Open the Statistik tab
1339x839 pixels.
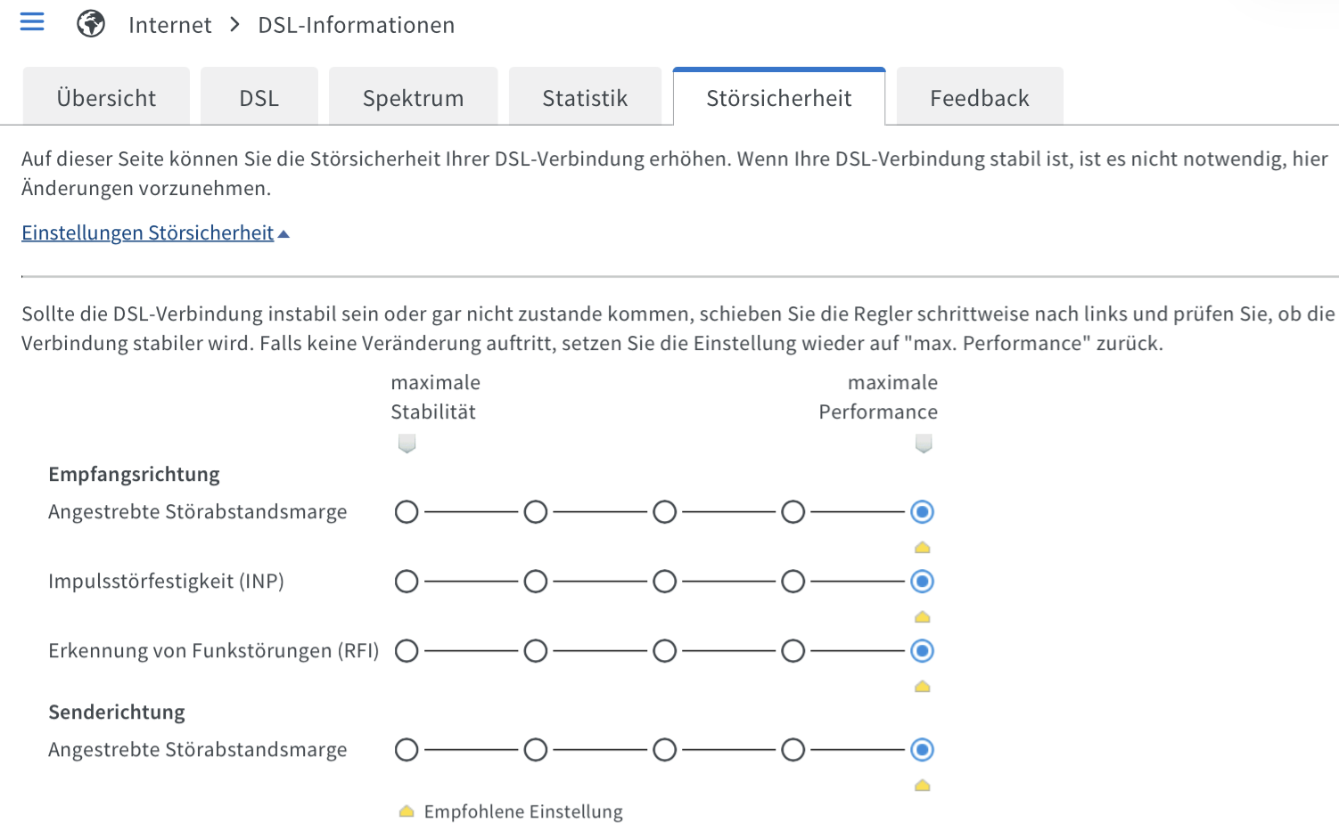tap(585, 97)
